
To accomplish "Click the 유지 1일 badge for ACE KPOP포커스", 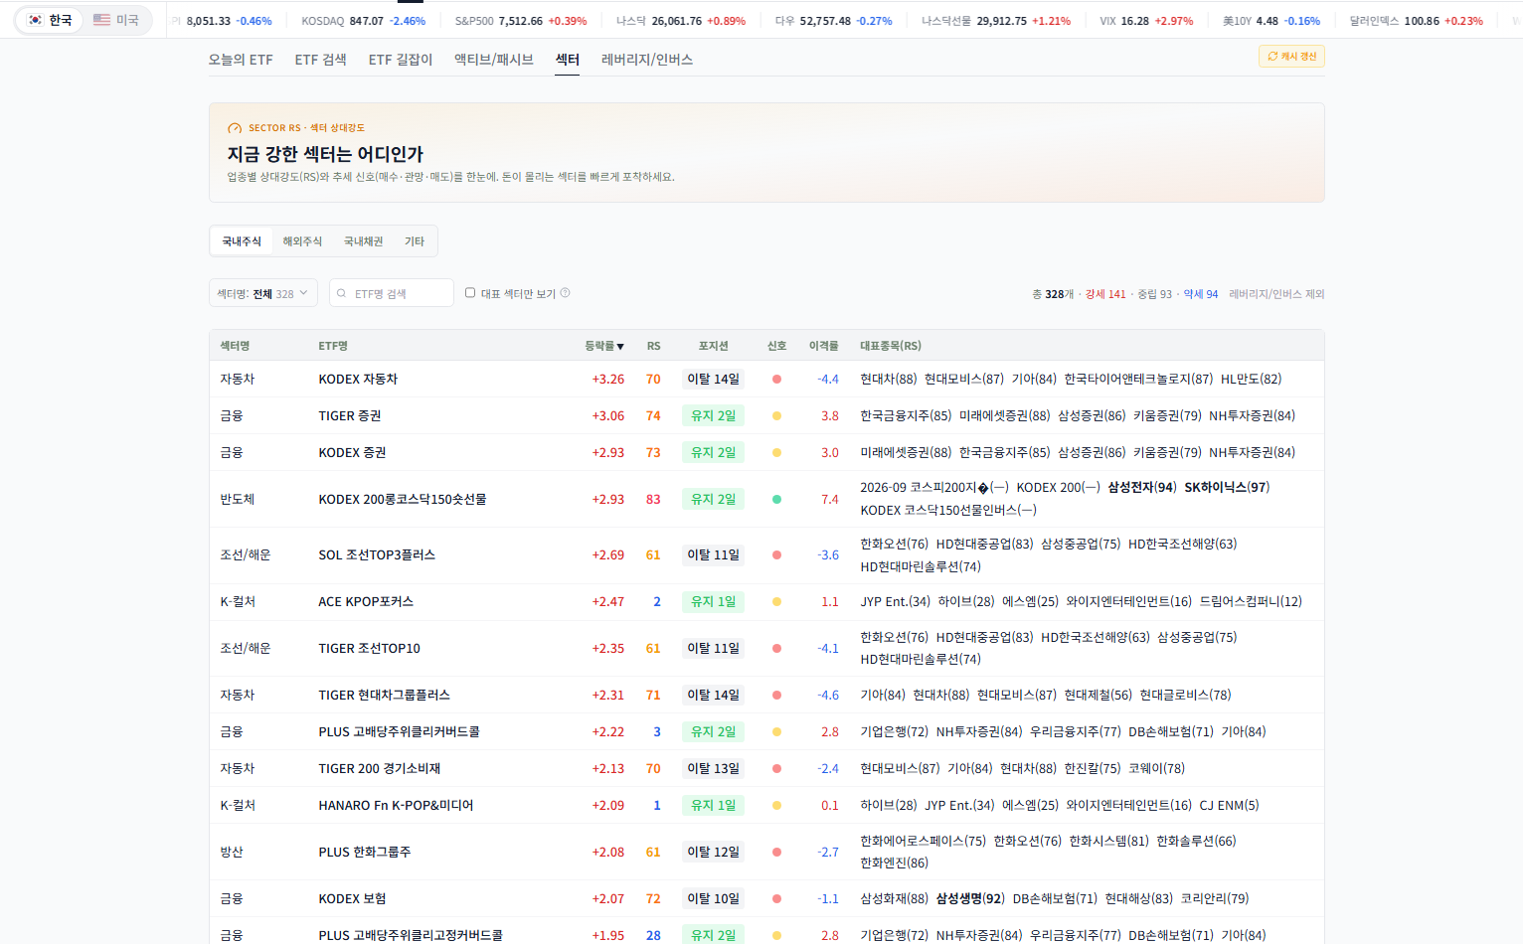I will click(x=714, y=601).
